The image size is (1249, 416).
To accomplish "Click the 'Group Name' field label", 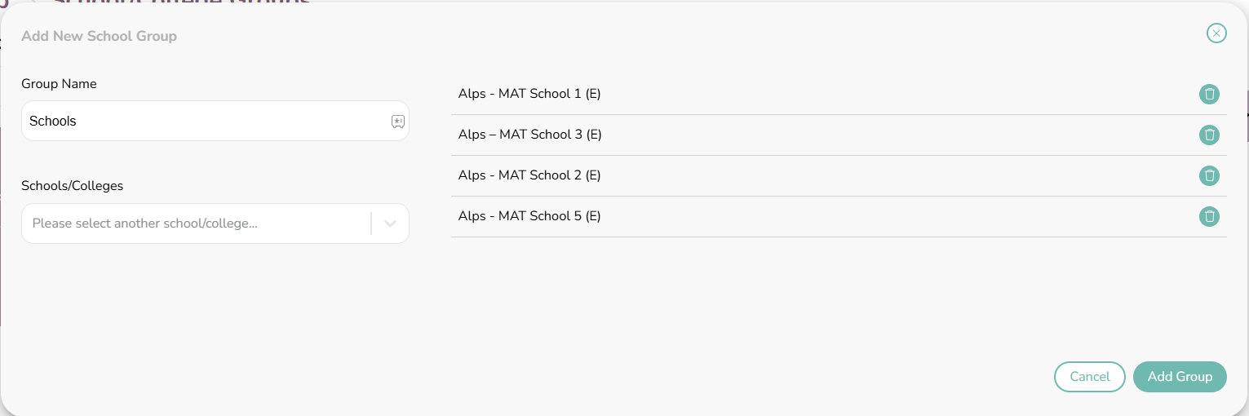I will pos(59,84).
